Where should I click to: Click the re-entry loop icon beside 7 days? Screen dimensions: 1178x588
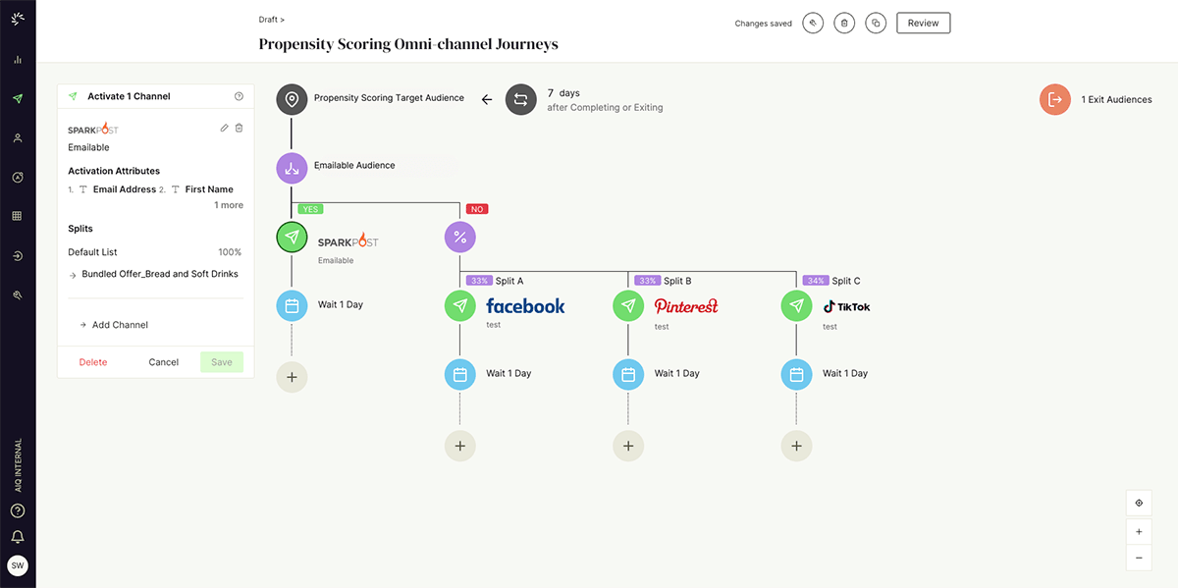[x=521, y=99]
